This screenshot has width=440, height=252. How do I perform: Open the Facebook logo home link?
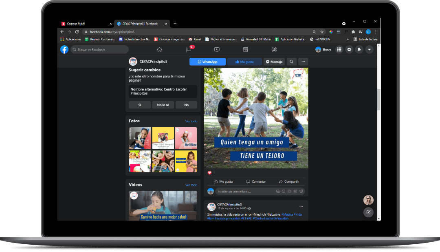(64, 49)
